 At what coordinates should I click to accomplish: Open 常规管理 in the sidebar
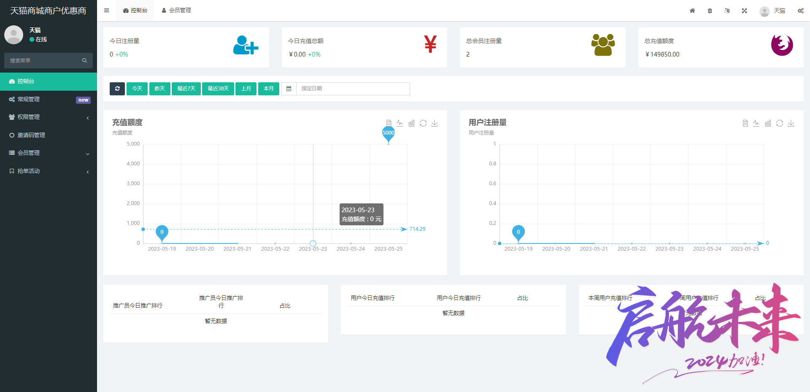[49, 100]
